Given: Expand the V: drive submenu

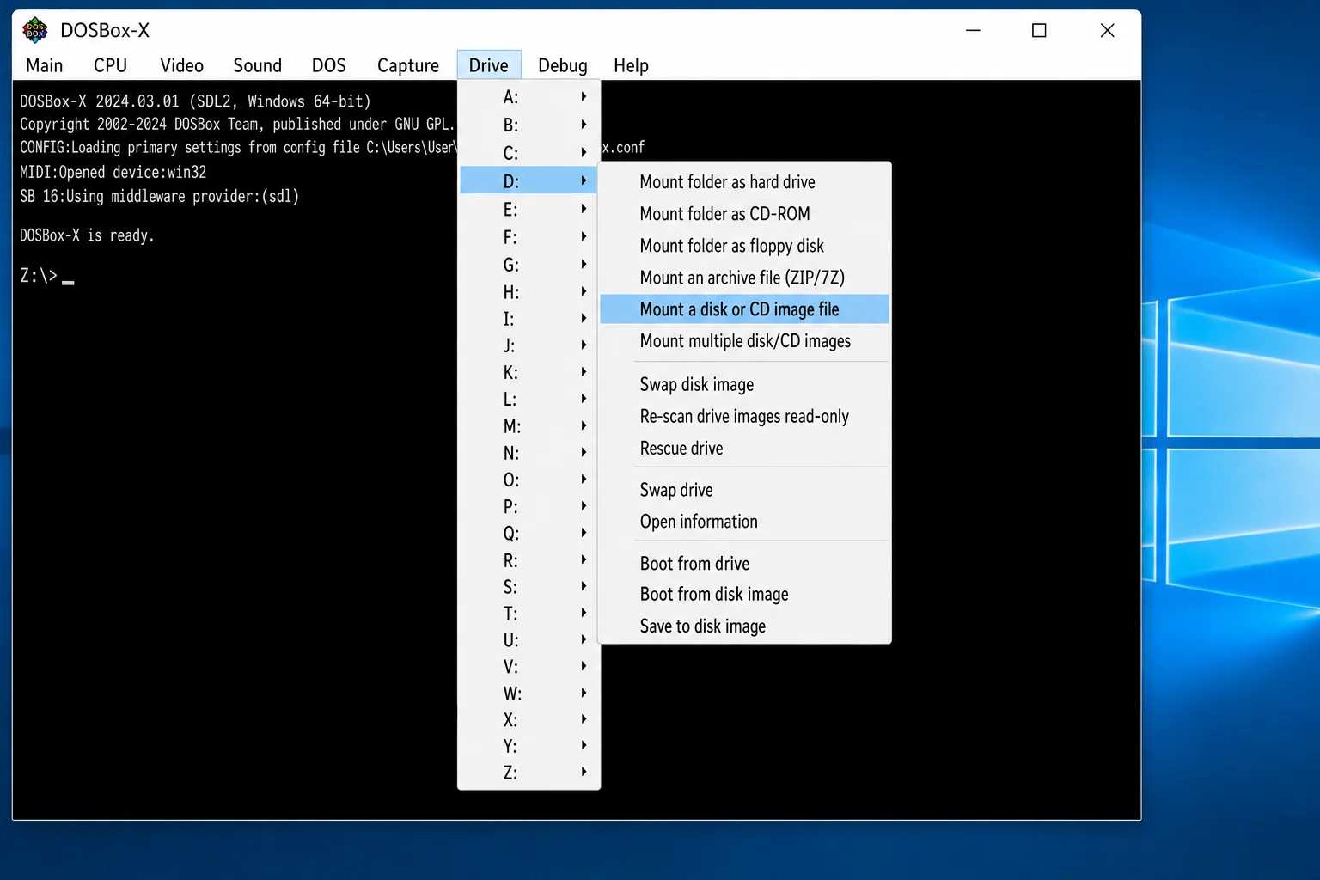Looking at the screenshot, I should [529, 666].
